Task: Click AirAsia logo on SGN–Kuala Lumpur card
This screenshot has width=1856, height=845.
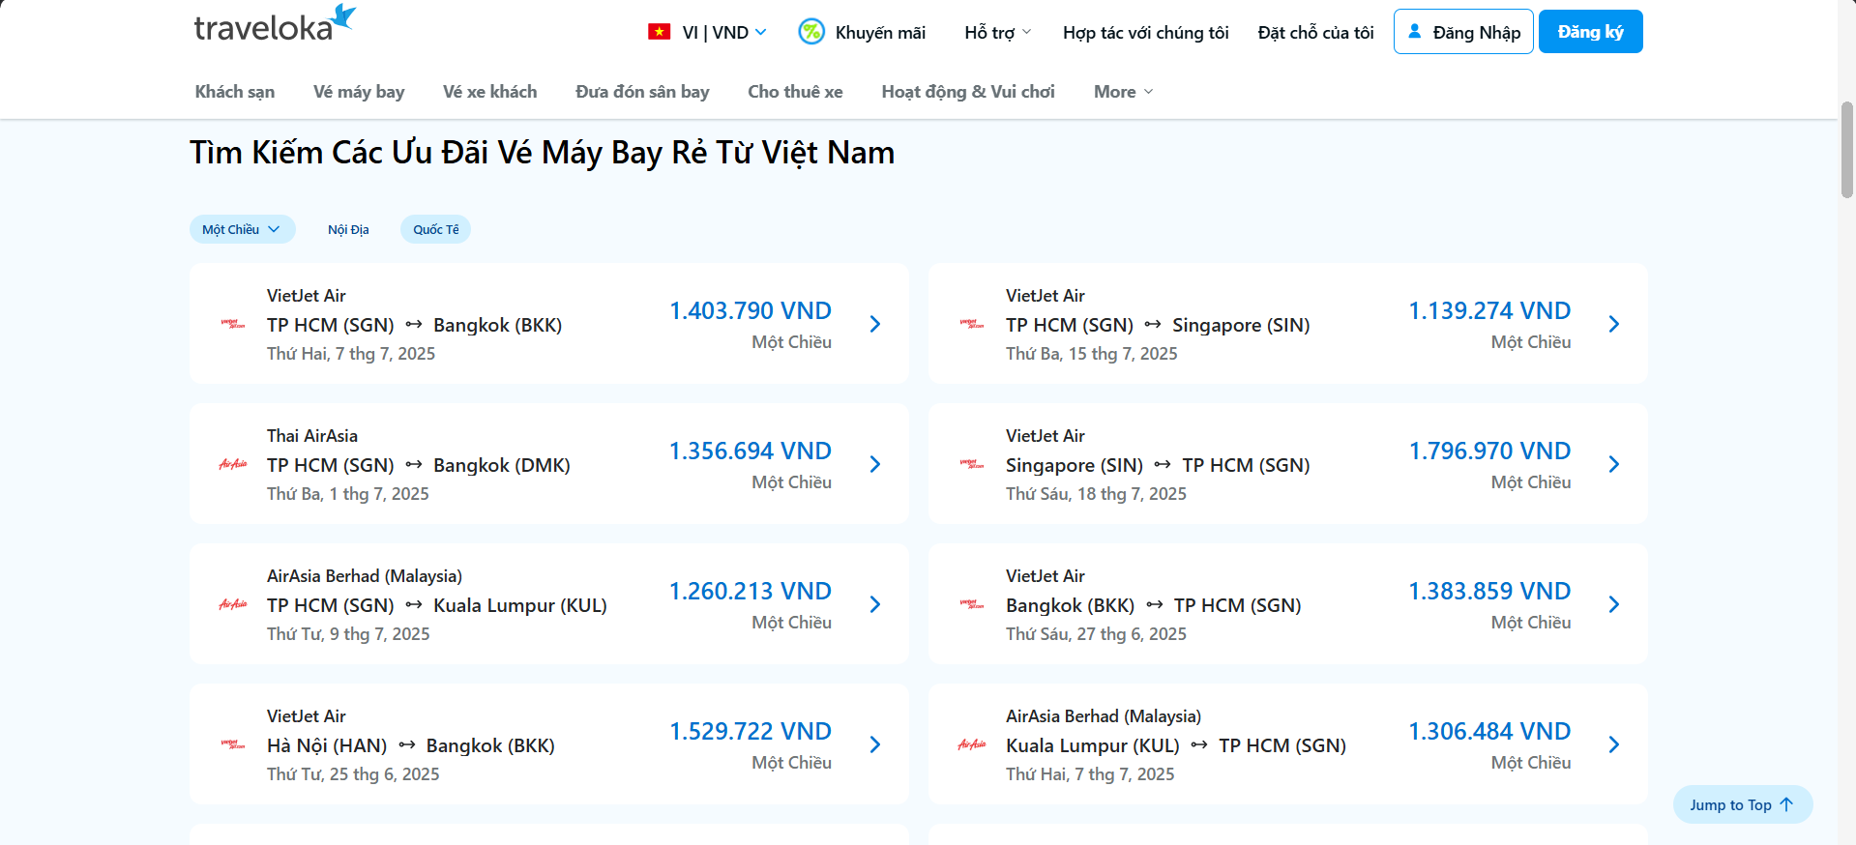Action: point(233,604)
